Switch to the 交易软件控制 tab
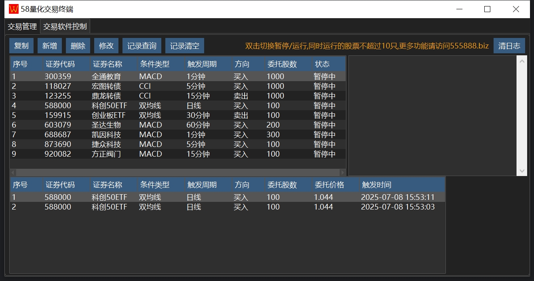 (65, 27)
